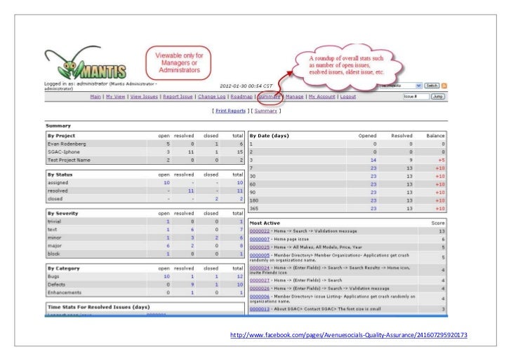The width and height of the screenshot is (511, 361).
Task: Click the Switch project button
Action: click(x=432, y=86)
